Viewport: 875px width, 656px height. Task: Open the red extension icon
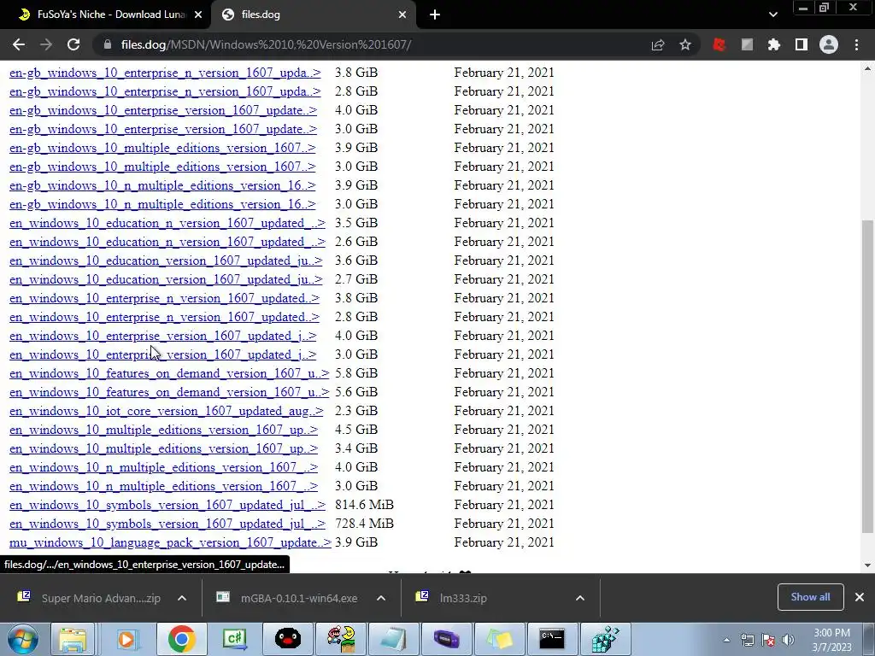[x=719, y=44]
